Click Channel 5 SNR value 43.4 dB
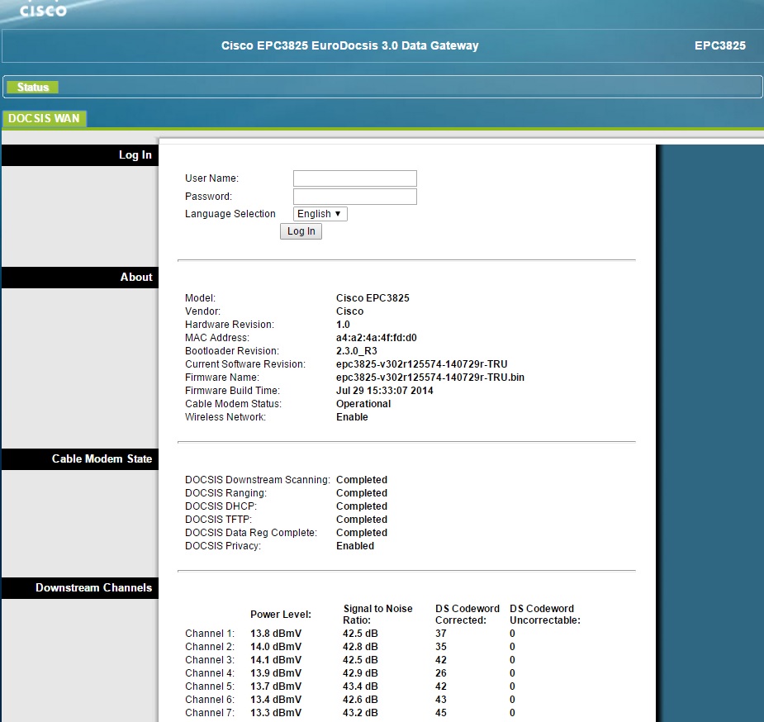This screenshot has height=722, width=764. pos(360,686)
